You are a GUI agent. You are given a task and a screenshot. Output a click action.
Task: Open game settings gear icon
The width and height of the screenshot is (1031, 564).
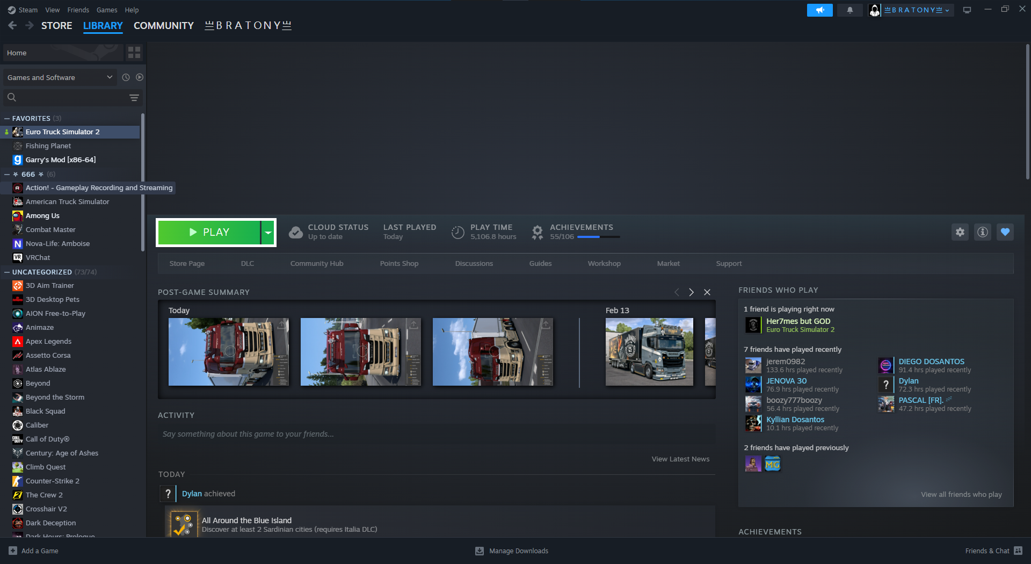click(x=960, y=232)
